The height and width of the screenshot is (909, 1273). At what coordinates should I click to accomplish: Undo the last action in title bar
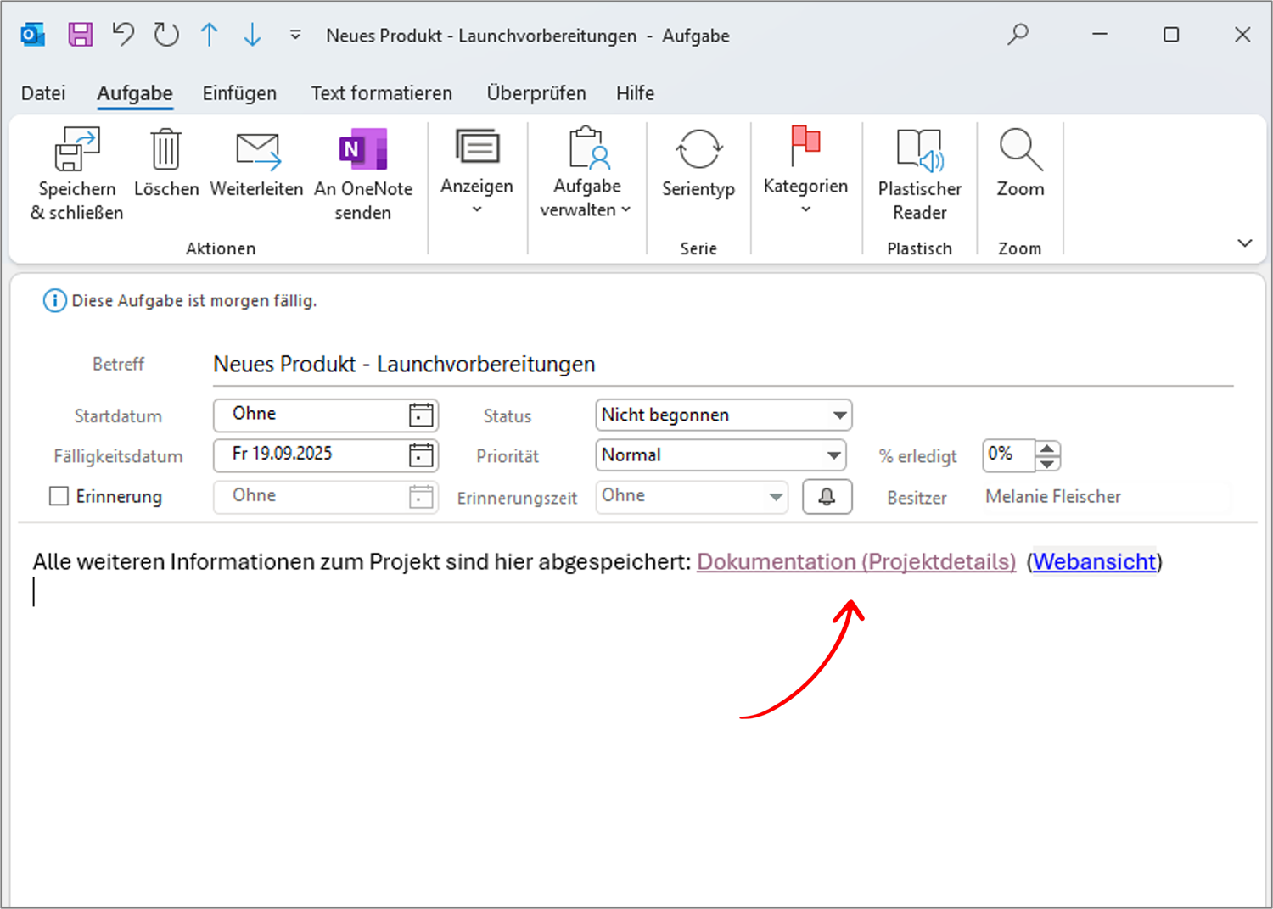[124, 35]
